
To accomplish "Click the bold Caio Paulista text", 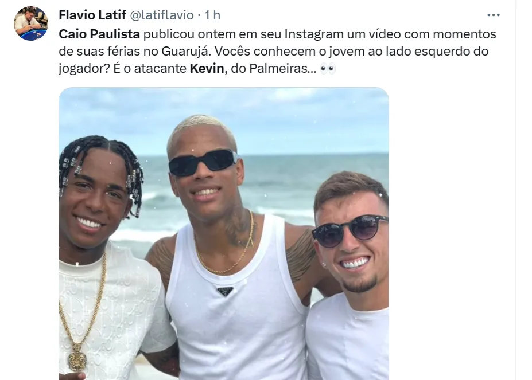I will (99, 34).
